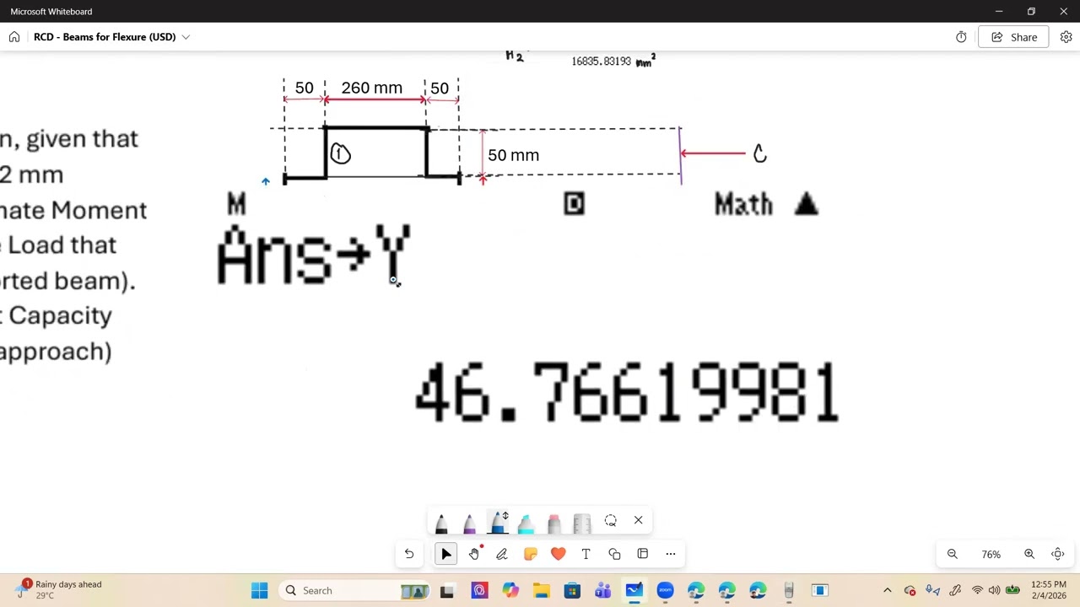The height and width of the screenshot is (607, 1080).
Task: Add a sticky note
Action: point(530,554)
